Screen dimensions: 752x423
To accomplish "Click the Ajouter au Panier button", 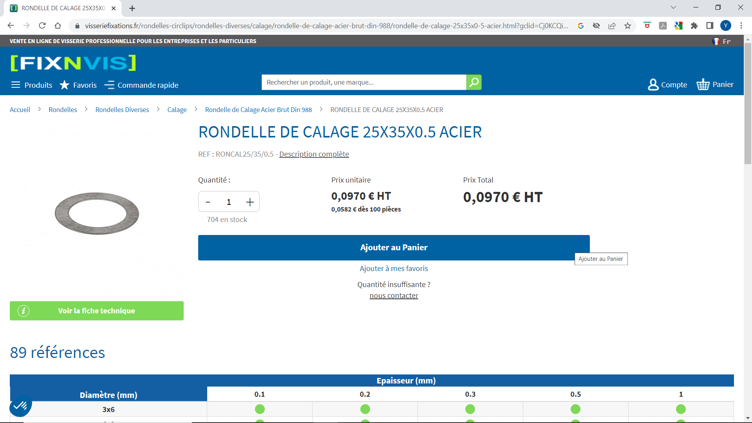I will 394,248.
